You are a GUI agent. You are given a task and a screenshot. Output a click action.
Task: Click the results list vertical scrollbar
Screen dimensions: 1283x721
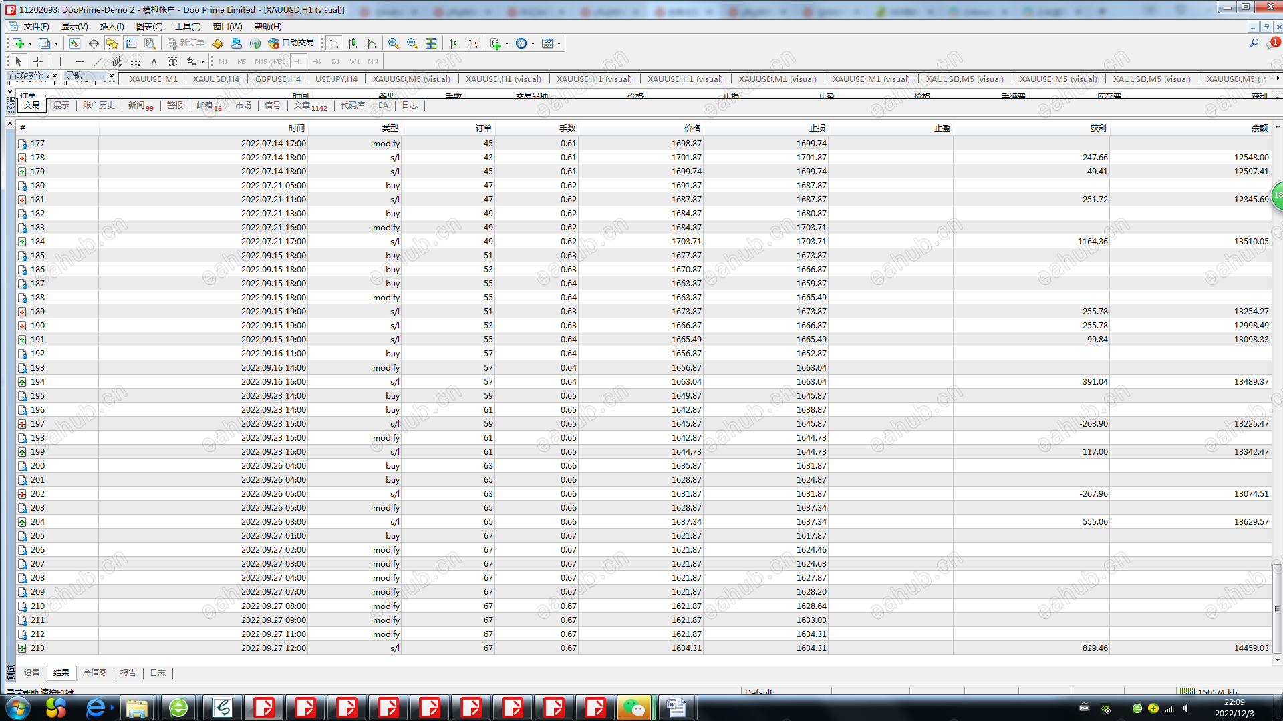[1277, 608]
